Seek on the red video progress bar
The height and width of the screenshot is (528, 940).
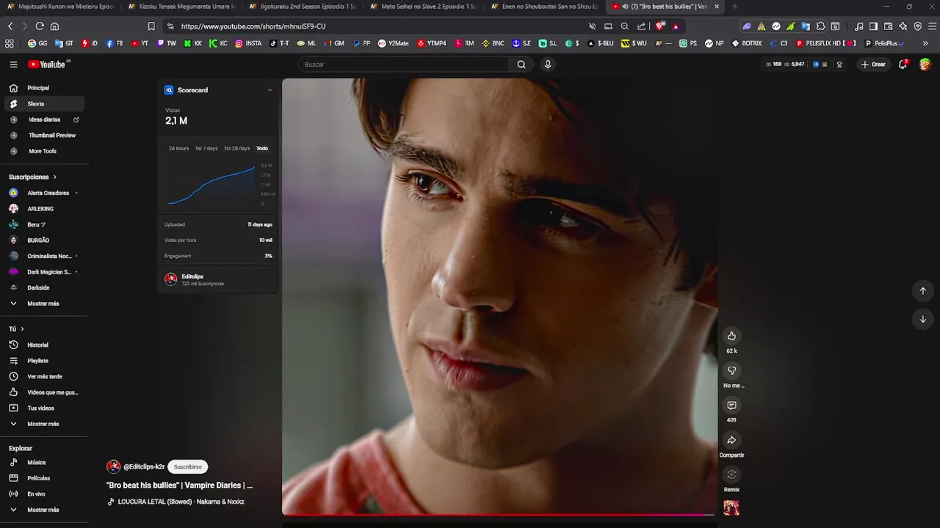click(x=499, y=515)
